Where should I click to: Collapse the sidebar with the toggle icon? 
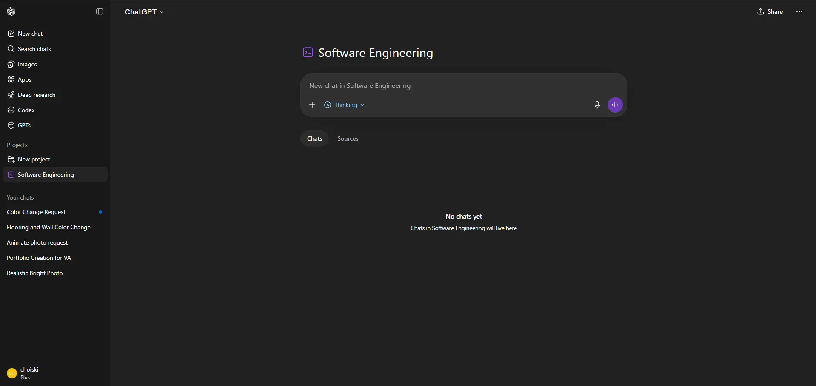[x=100, y=11]
